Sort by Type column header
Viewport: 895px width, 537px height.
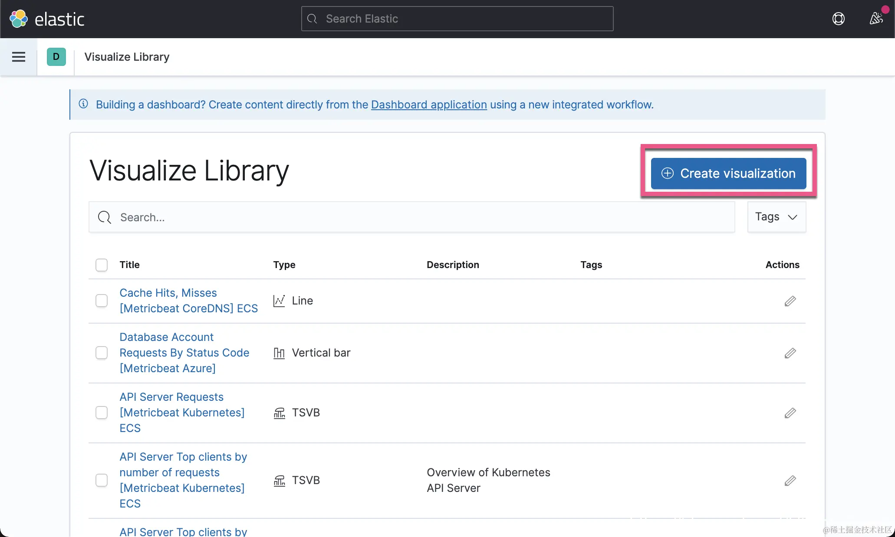click(x=284, y=265)
